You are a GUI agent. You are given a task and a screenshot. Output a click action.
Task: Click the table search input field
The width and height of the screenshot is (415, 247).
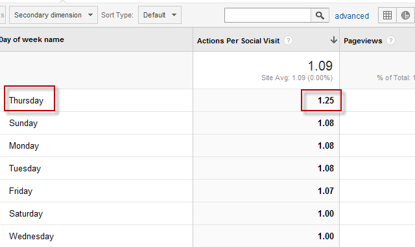coord(268,16)
